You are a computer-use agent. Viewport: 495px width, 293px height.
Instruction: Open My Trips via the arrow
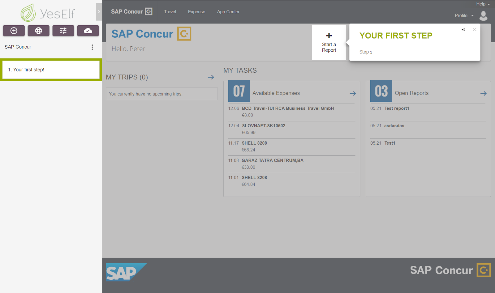point(211,77)
